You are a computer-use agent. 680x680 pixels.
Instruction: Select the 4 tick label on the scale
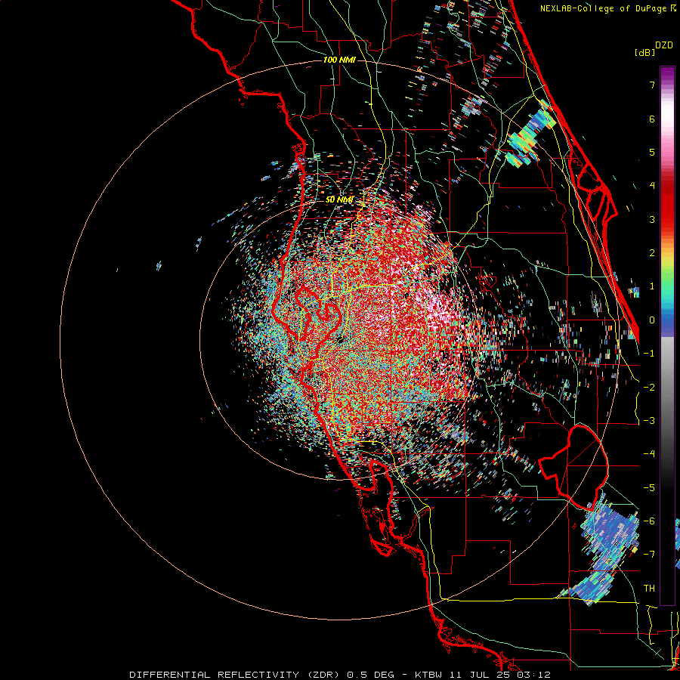(652, 186)
